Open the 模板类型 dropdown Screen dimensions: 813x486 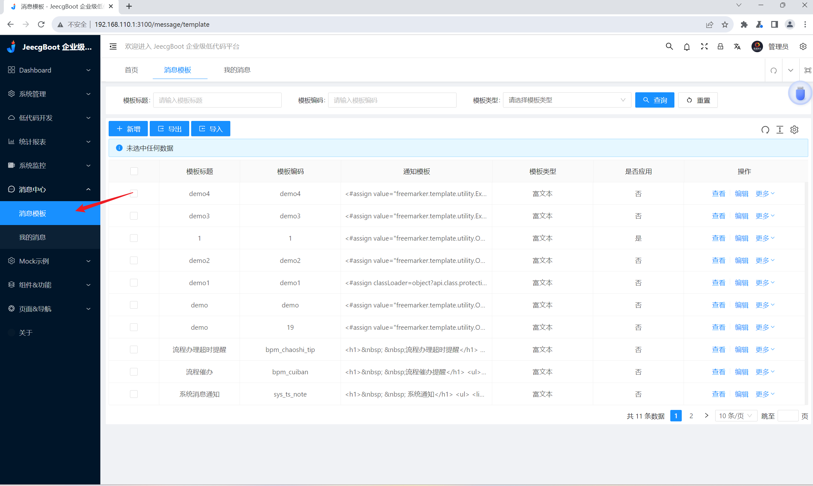[566, 100]
